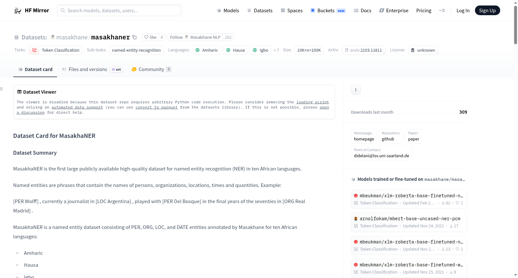Click the Token Classification task icon

click(34, 50)
